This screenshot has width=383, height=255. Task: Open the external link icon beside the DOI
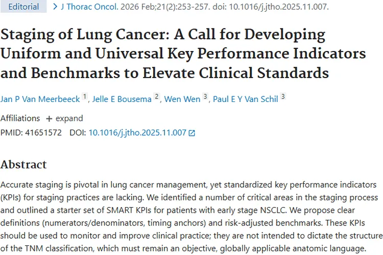pyautogui.click(x=192, y=133)
